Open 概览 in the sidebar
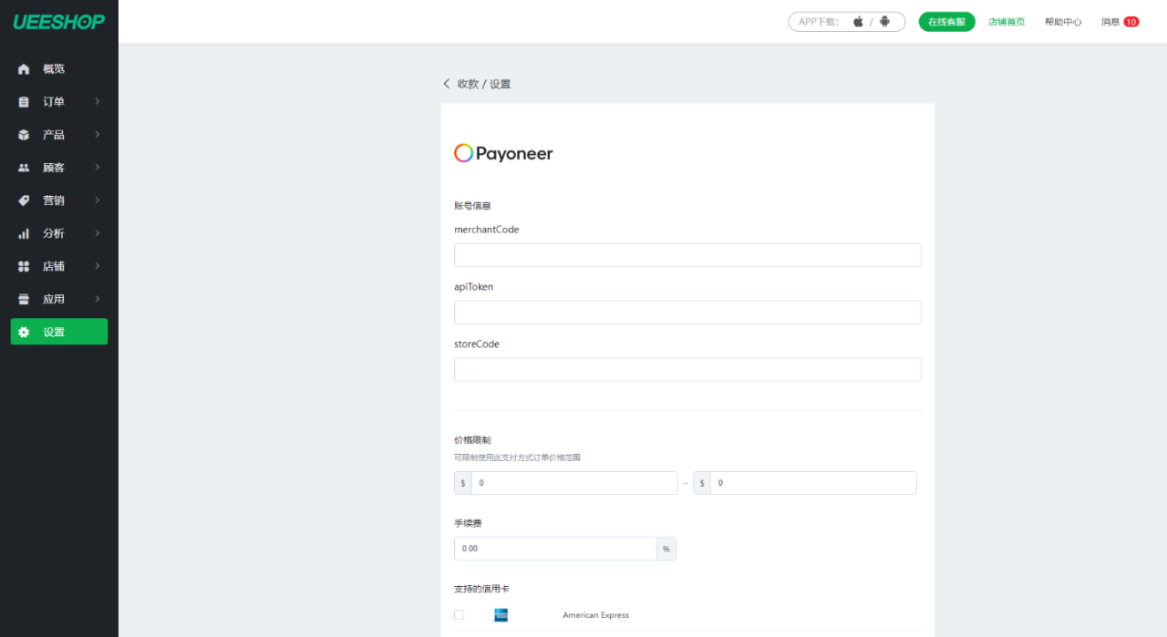The width and height of the screenshot is (1167, 637). [x=59, y=69]
